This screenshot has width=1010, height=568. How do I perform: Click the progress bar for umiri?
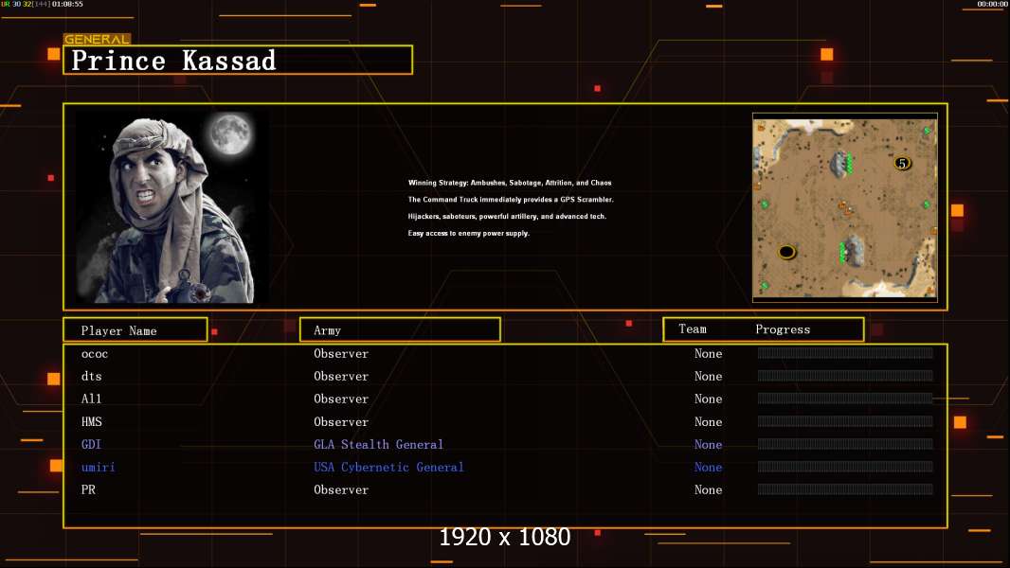[x=845, y=467]
